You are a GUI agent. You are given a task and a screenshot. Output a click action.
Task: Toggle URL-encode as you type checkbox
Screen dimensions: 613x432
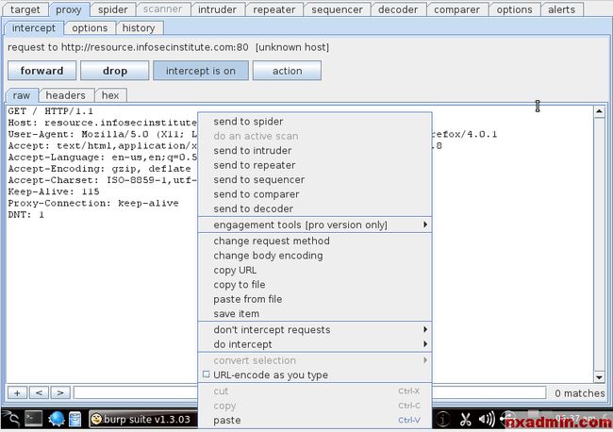coord(207,374)
